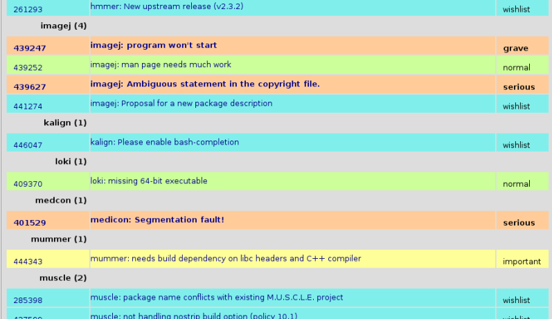Screen dimensions: 552x319
Task: Open bug number 439627
Action: click(x=30, y=87)
